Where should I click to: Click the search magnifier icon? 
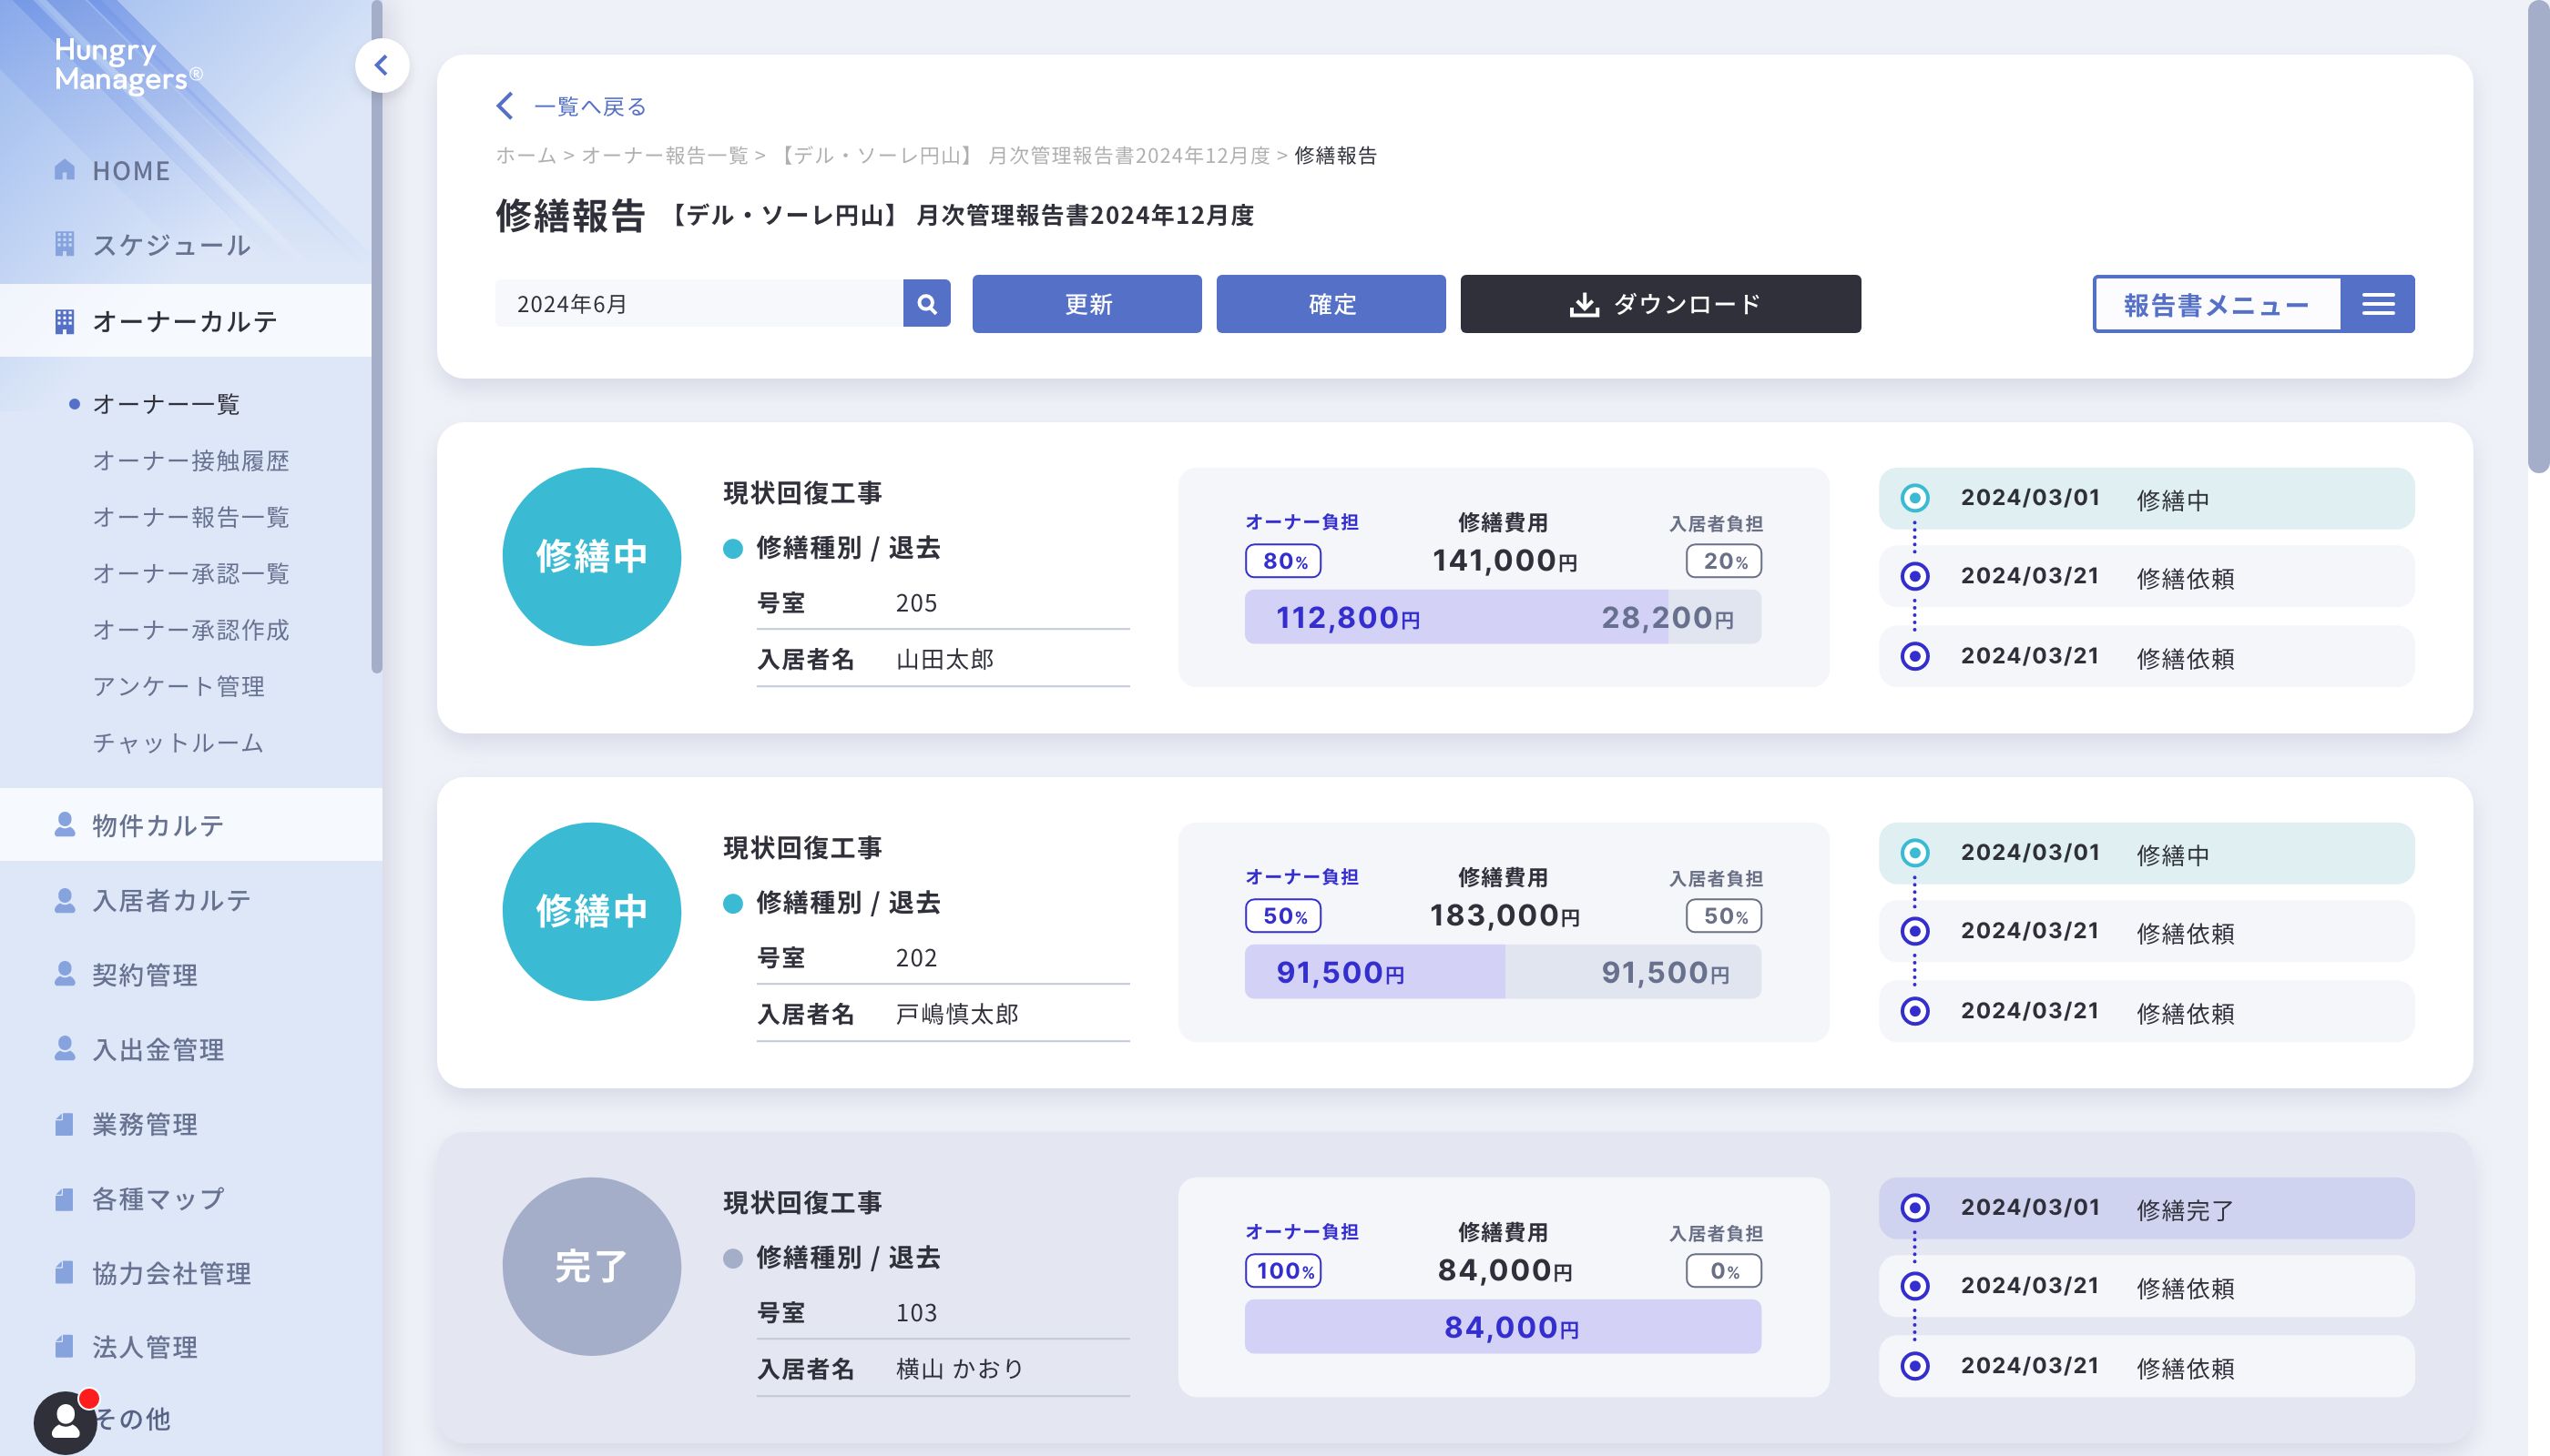click(927, 304)
